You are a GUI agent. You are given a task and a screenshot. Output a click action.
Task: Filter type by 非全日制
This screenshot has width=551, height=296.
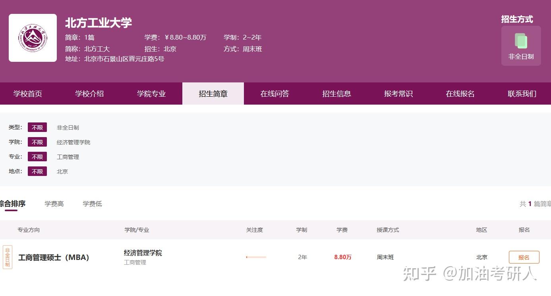pos(68,128)
